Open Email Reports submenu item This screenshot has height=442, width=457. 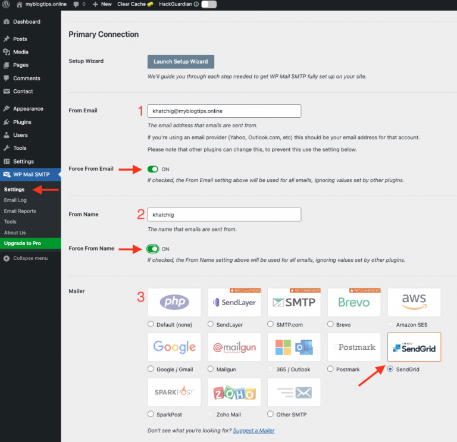click(20, 211)
